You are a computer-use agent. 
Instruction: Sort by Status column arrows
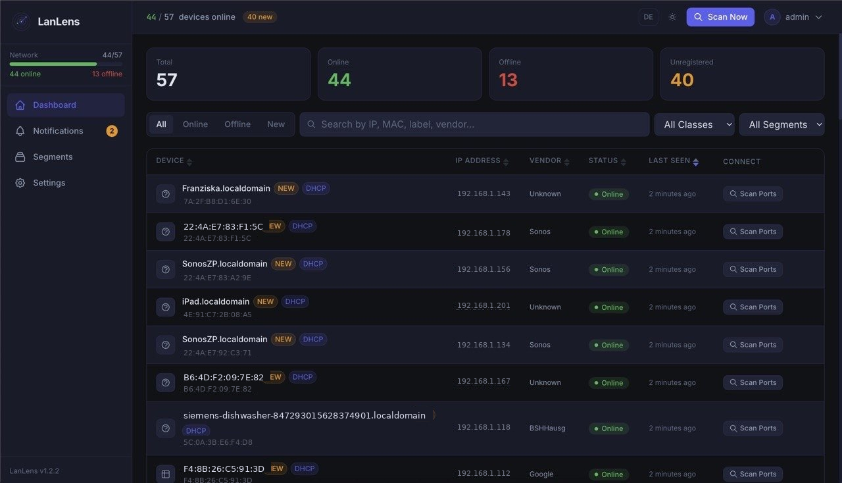tap(624, 161)
